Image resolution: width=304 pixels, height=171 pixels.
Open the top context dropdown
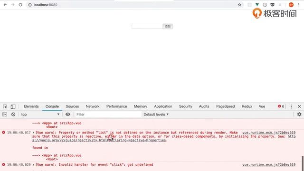coord(40,114)
